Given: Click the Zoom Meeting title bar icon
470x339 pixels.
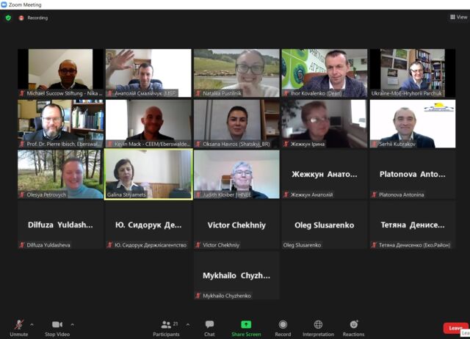Looking at the screenshot, I should coord(4,4).
